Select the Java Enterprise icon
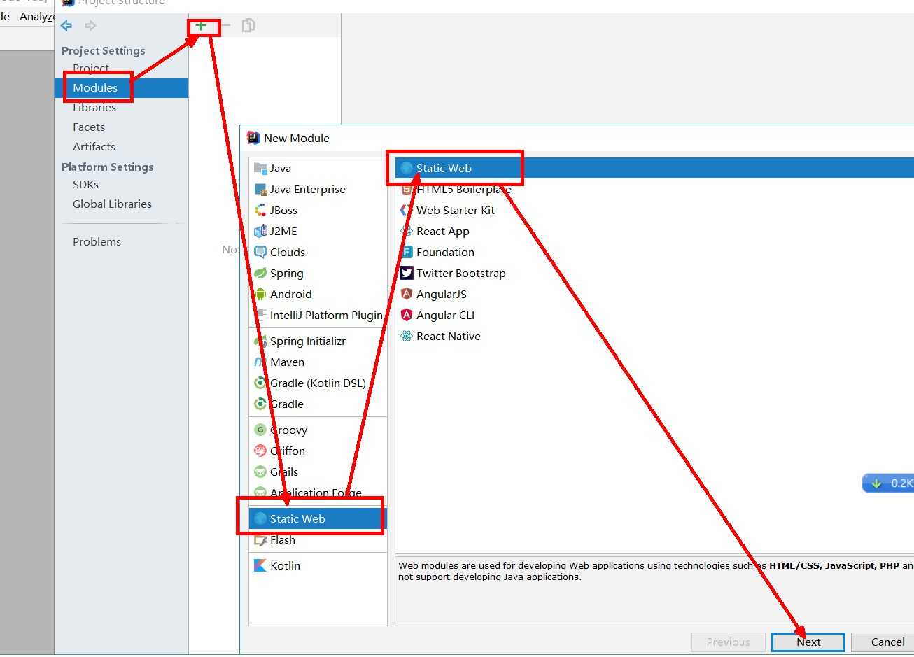914x657 pixels. 260,189
